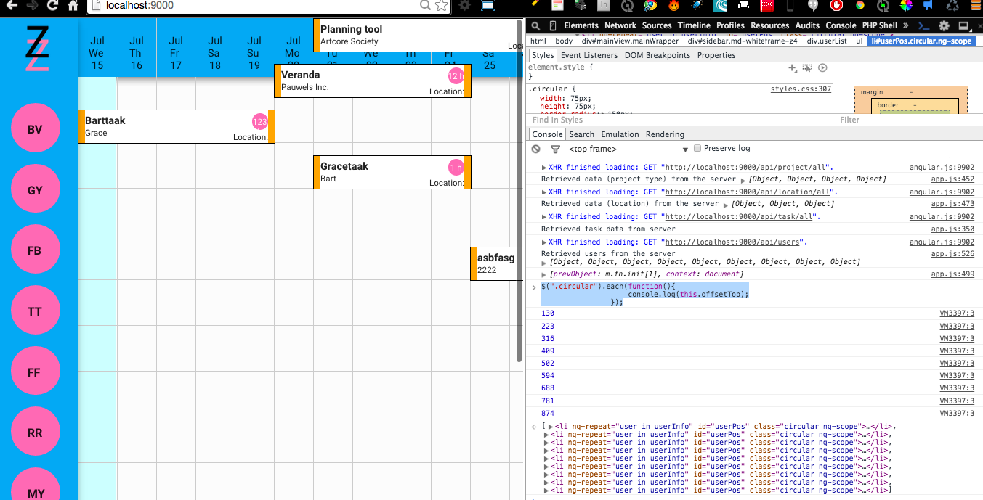983x500 pixels.
Task: Toggle device mode phone icon
Action: coord(552,25)
